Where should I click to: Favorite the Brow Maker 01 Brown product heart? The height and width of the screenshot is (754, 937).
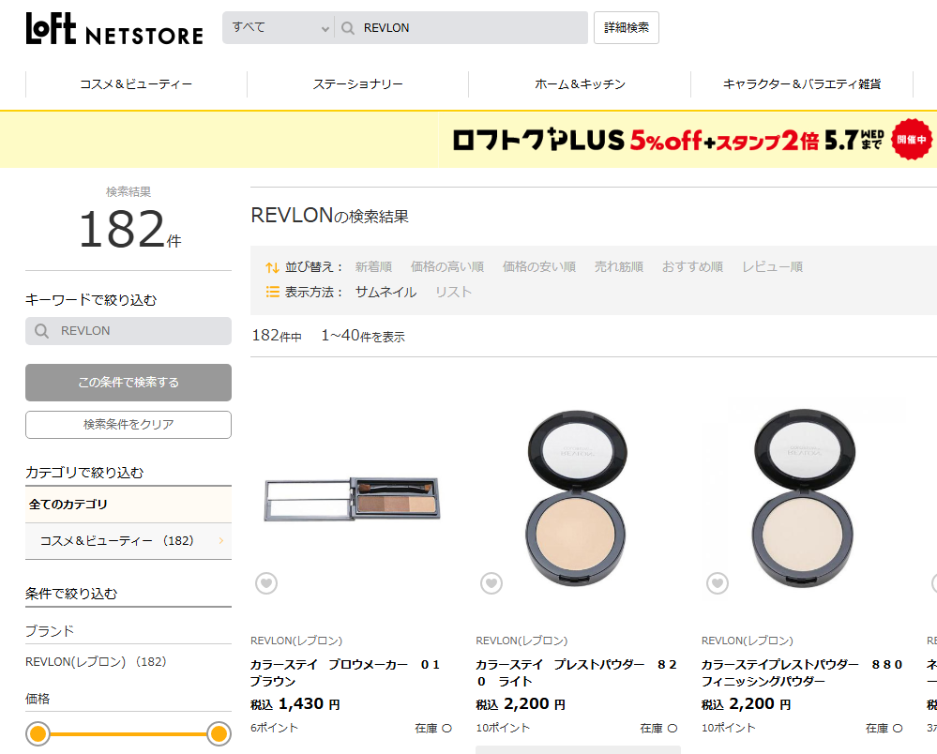click(x=266, y=583)
